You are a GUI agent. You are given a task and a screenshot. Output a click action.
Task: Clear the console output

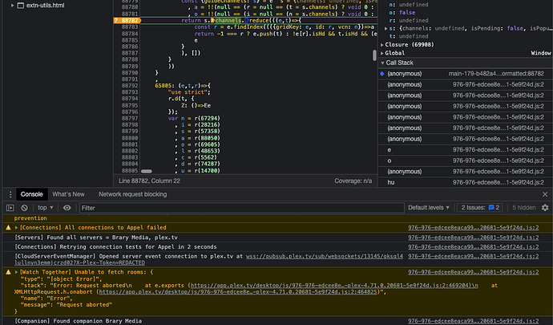point(23,208)
